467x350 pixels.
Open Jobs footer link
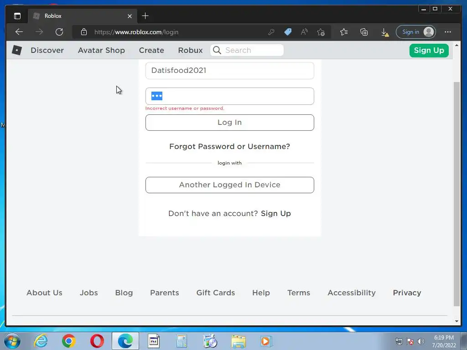click(89, 293)
